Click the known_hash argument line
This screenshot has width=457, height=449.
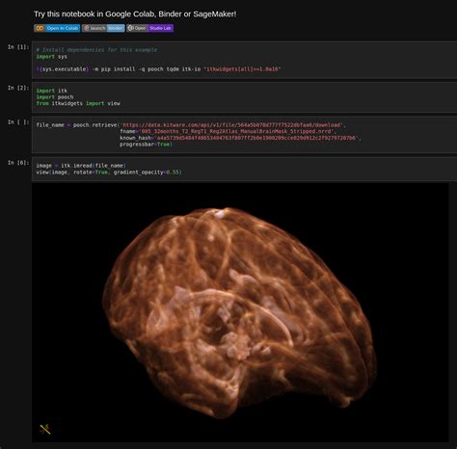point(240,138)
